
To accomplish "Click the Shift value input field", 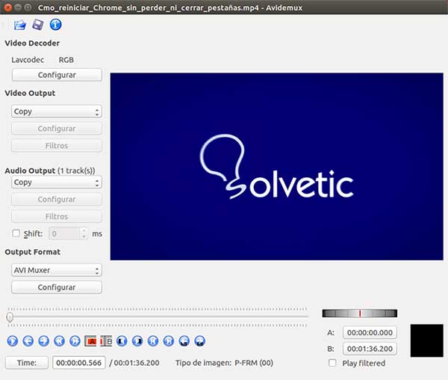I will pyautogui.click(x=65, y=233).
